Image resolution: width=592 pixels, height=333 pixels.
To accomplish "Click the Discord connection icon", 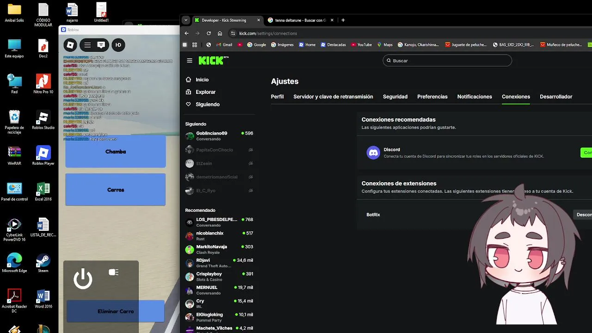I will (x=373, y=153).
